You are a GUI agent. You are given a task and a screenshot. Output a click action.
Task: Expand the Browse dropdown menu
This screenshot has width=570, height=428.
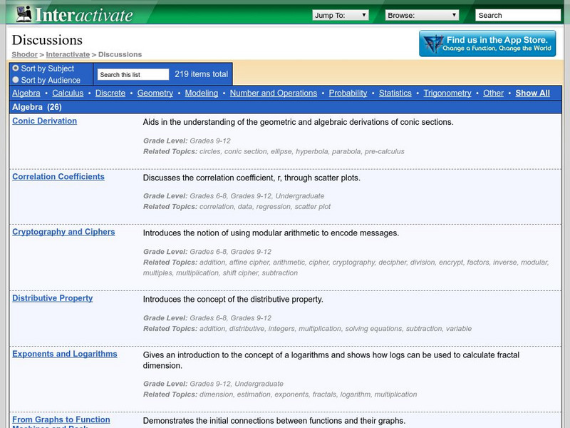pos(422,15)
